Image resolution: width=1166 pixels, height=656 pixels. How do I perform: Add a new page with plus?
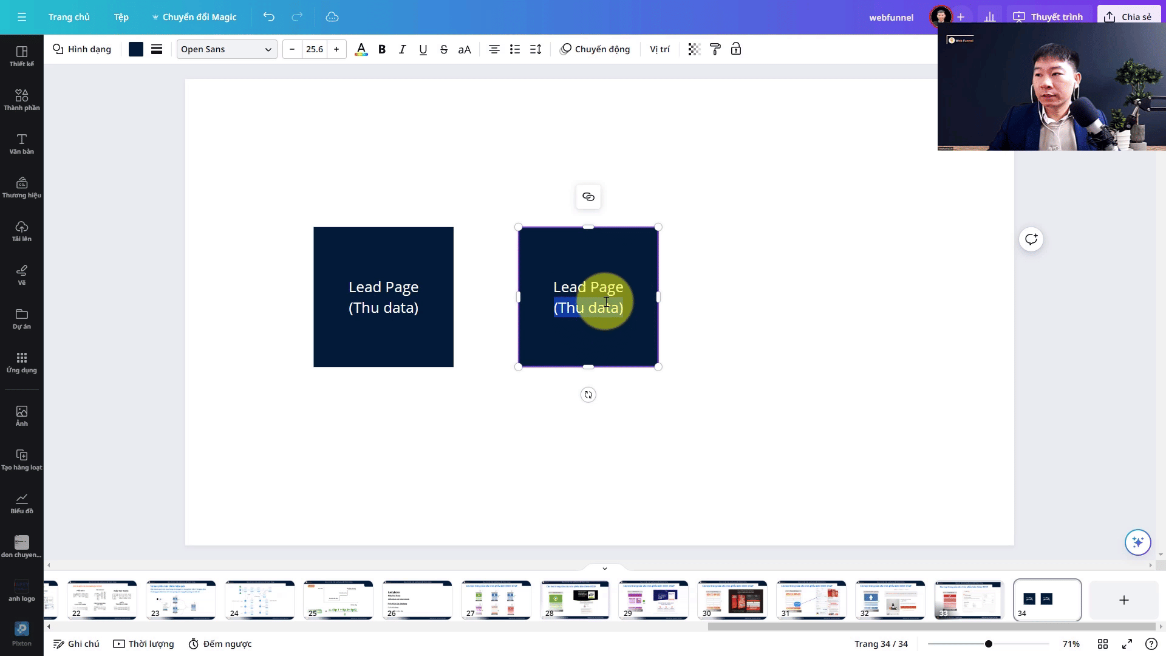(1124, 600)
